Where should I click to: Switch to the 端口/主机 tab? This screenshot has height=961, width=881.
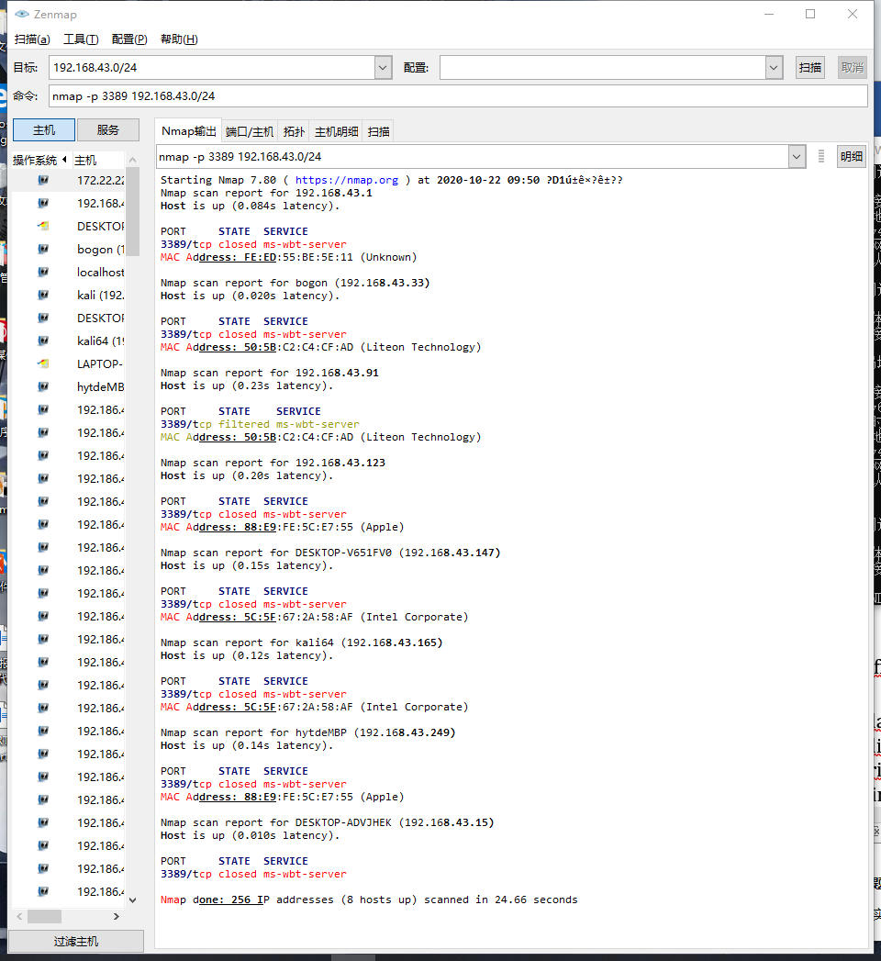coord(250,132)
